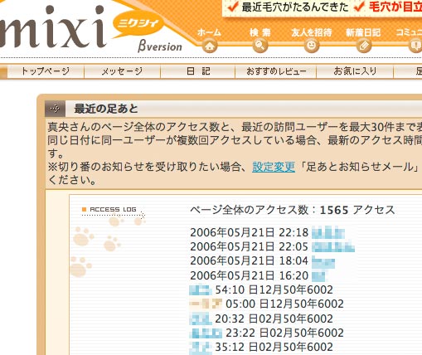Click the ホーム navigation label
The image size is (422, 355).
[209, 32]
